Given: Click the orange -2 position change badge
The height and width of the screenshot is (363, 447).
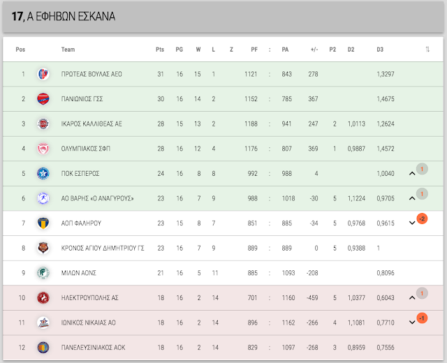Looking at the screenshot, I should [422, 218].
